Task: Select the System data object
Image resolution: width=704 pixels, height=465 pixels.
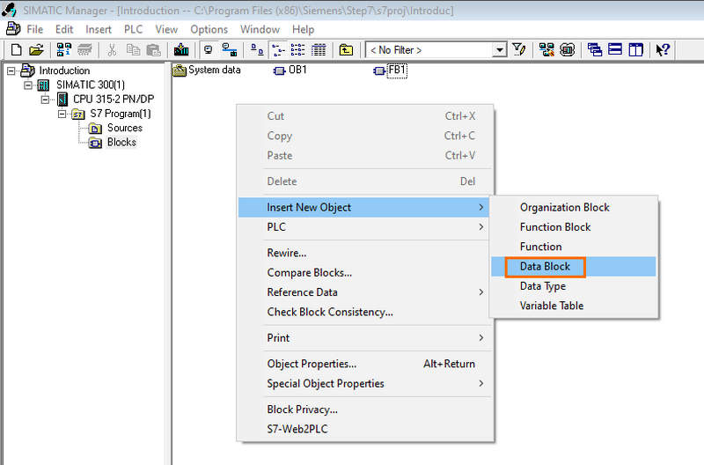Action: pyautogui.click(x=207, y=70)
